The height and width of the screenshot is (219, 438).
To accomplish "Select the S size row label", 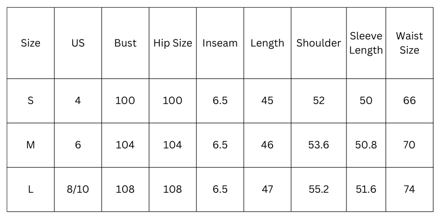I will [31, 101].
